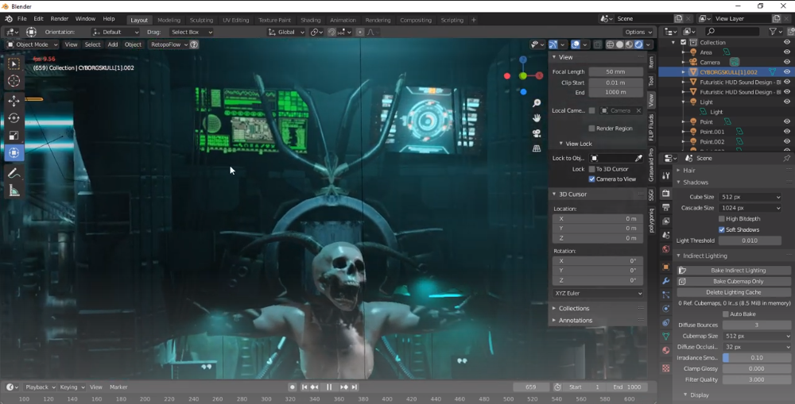Toggle Lock To 3D Cursor checkbox
This screenshot has height=404, width=795.
591,169
